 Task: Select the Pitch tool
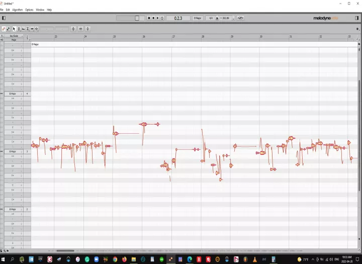(x=19, y=29)
